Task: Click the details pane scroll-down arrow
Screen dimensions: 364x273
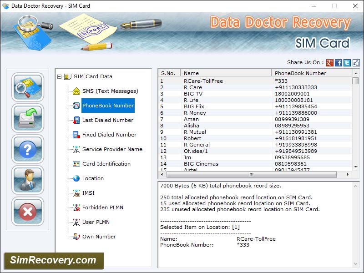Action: 355,264
